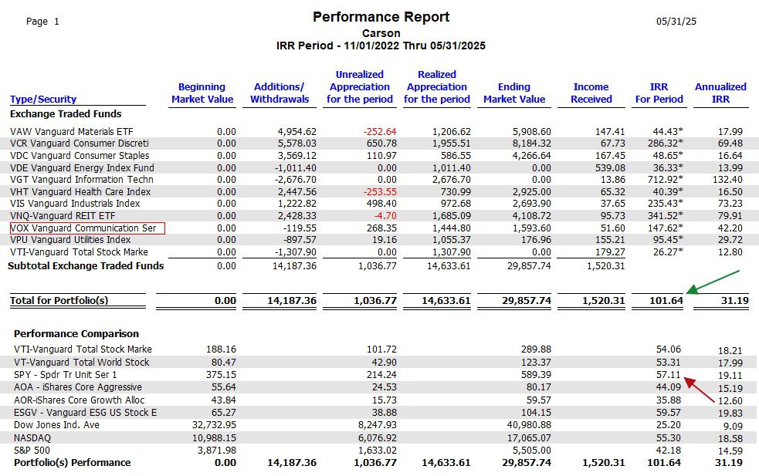Select the IRR For Period column header
The image size is (759, 476).
pyautogui.click(x=659, y=93)
